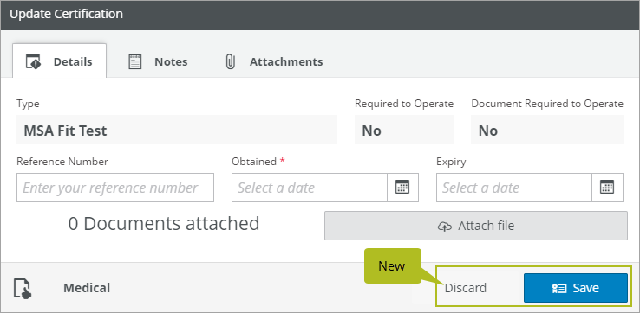Viewport: 640px width, 313px height.
Task: Click the MSA Fit Test type field
Action: 177,130
